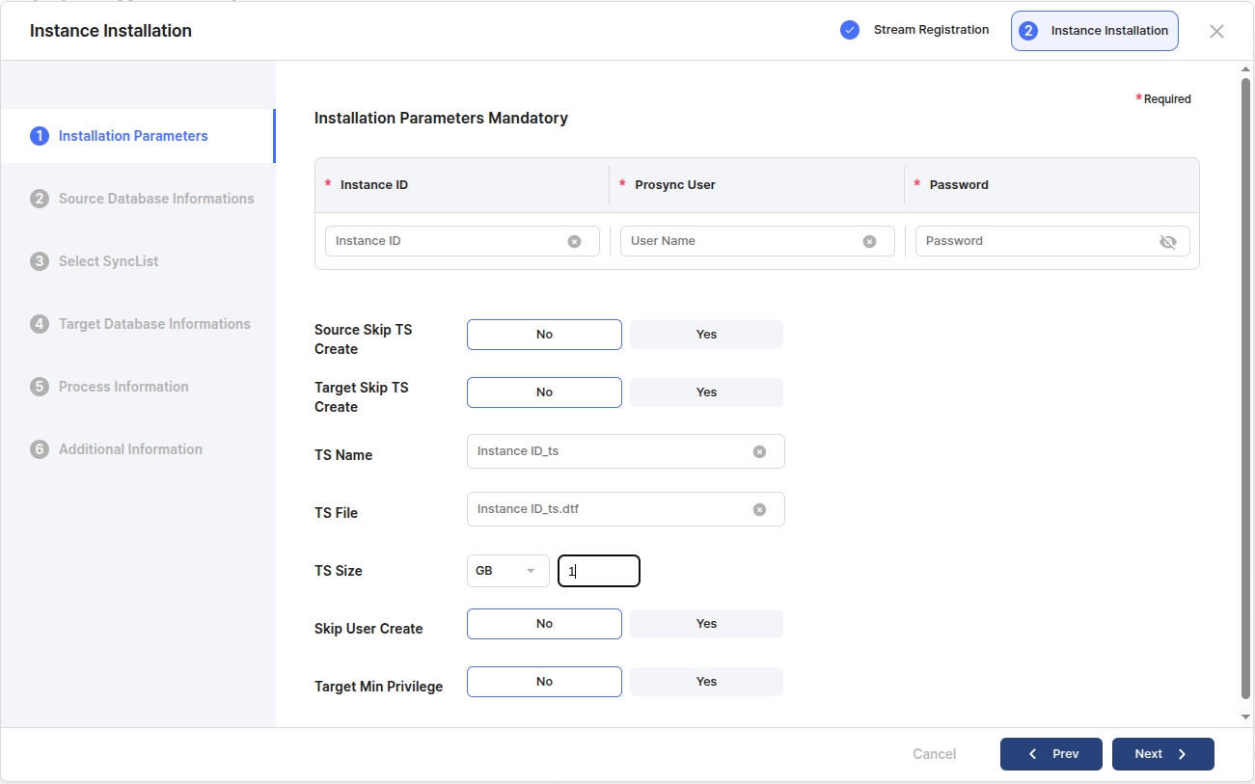
Task: Click the step 3 Select SyncList number icon
Action: [40, 261]
